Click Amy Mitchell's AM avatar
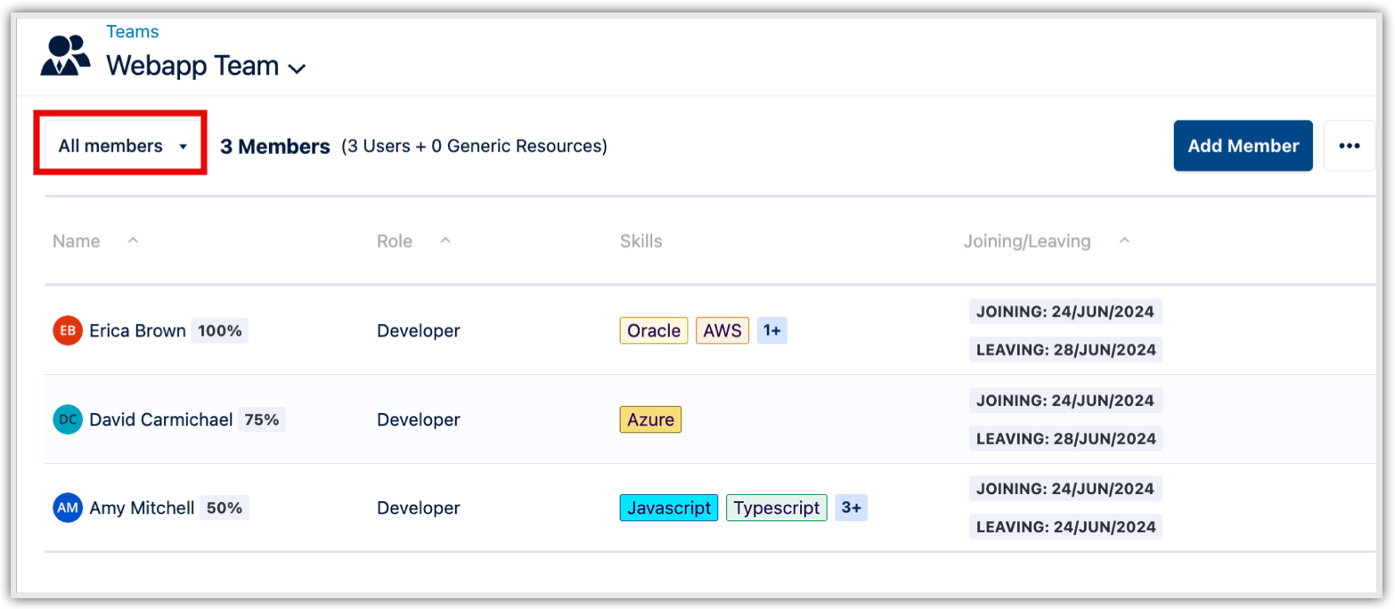 click(x=68, y=508)
